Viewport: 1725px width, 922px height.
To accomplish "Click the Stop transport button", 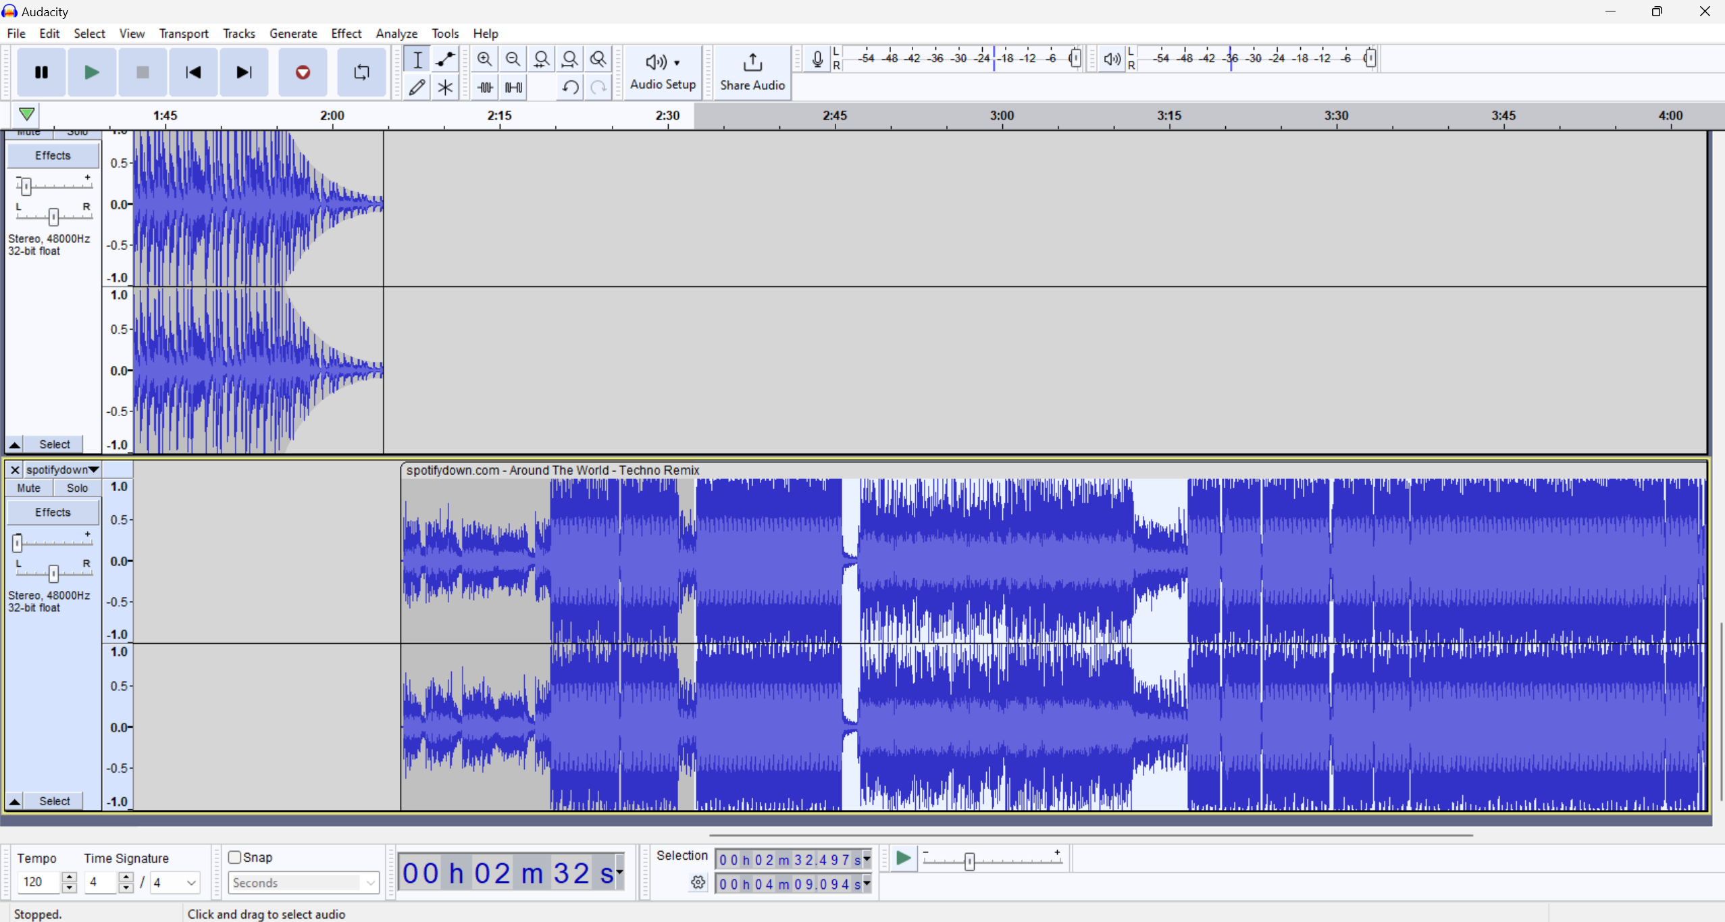I will click(143, 72).
